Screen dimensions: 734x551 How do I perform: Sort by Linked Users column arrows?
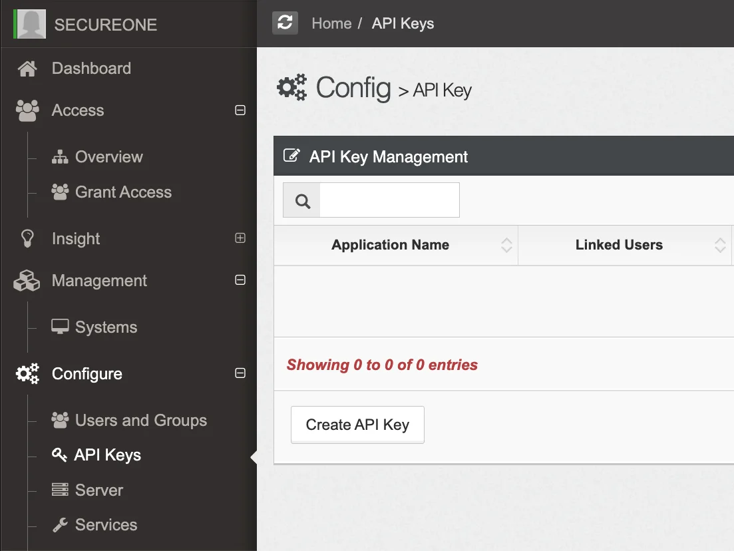[x=720, y=246]
